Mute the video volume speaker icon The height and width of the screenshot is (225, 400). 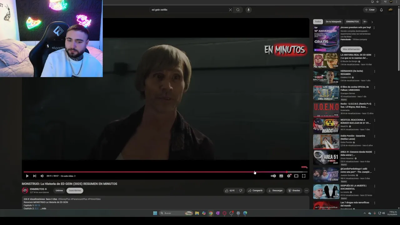point(42,176)
